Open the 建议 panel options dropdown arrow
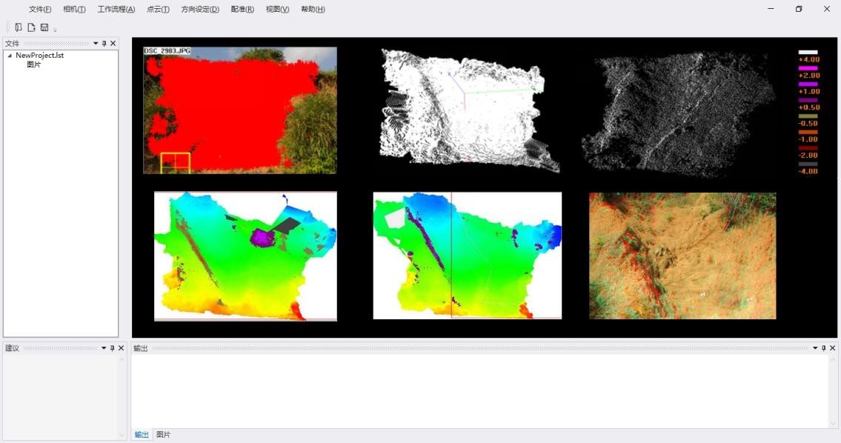841x443 pixels. tap(104, 348)
